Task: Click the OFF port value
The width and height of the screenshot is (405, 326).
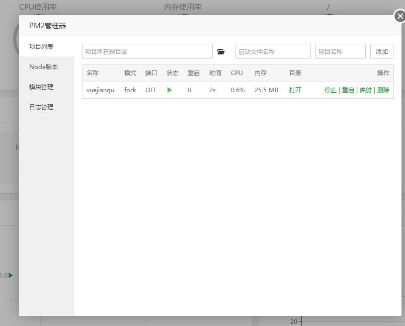Action: pyautogui.click(x=151, y=90)
